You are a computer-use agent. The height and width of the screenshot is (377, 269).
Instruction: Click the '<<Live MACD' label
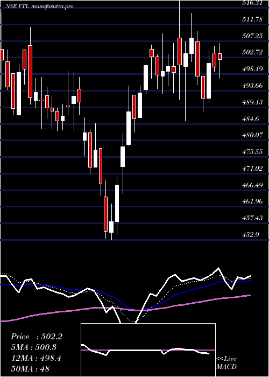coord(226,363)
